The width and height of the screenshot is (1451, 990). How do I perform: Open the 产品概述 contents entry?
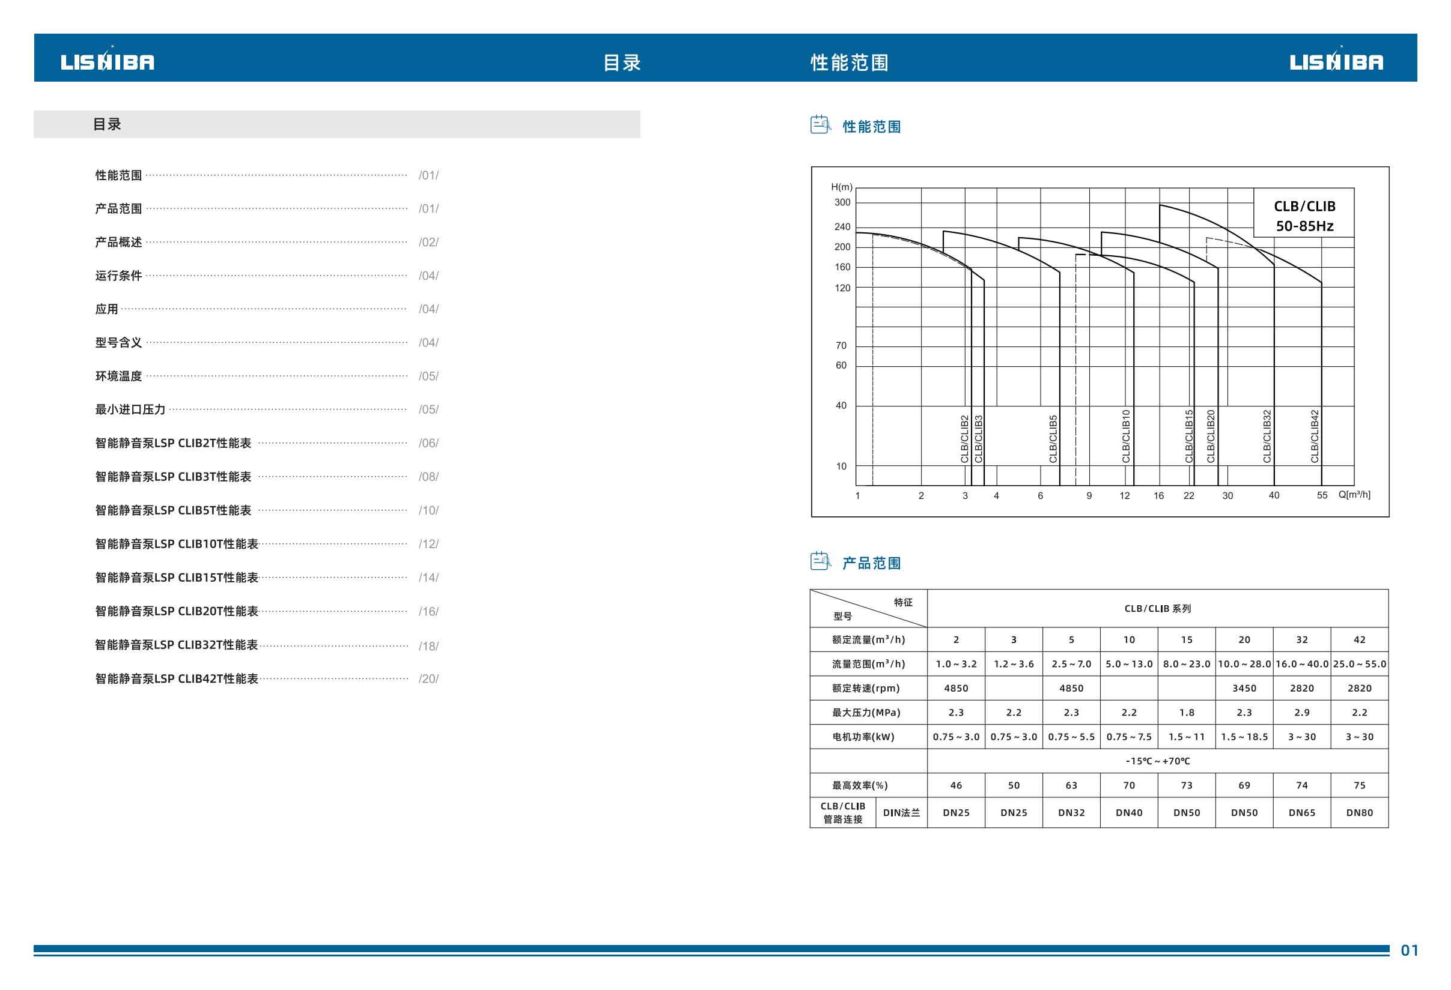(x=118, y=242)
